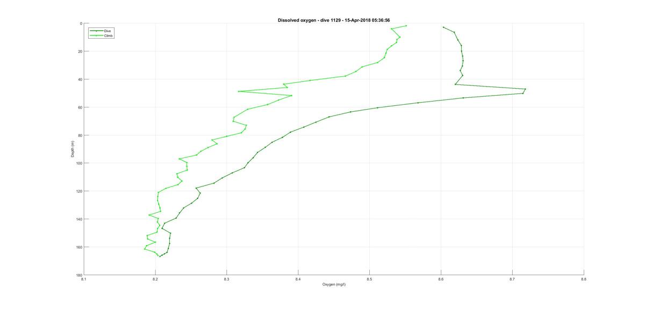This screenshot has height=309, width=645.
Task: Click the light green Climb line sample in legend
Action: [x=96, y=35]
